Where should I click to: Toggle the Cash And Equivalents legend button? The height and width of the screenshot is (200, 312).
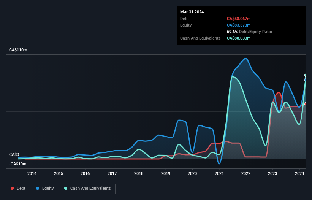point(87,189)
